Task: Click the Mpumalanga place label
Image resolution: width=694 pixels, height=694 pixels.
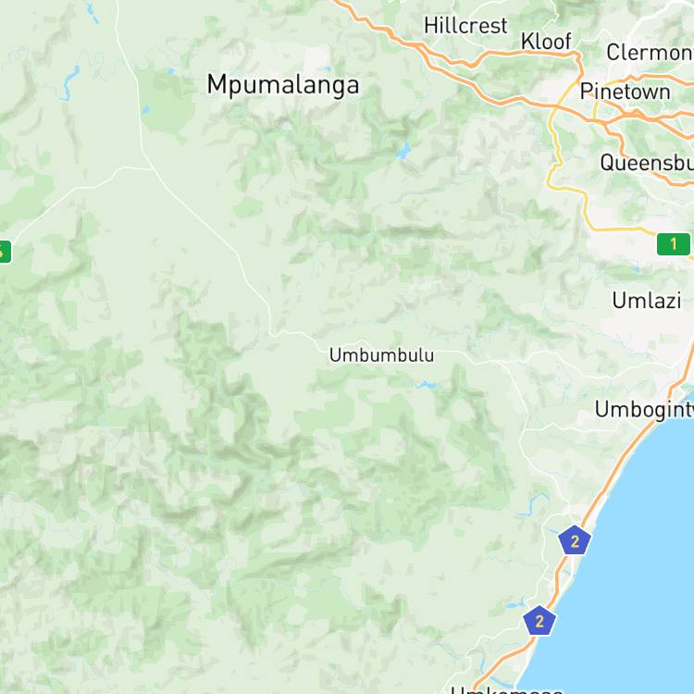Action: (x=283, y=85)
